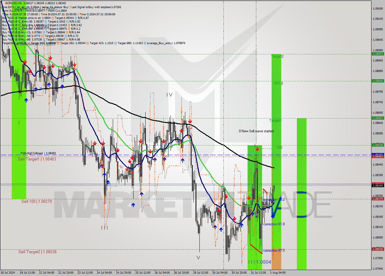Click the '100' level label near 1.08538
385x276 pixels.
[x=279, y=148]
